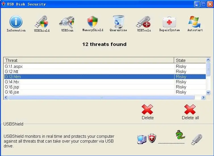
Task: Click Risky state of G:\1.aspx
Action: [x=181, y=66]
